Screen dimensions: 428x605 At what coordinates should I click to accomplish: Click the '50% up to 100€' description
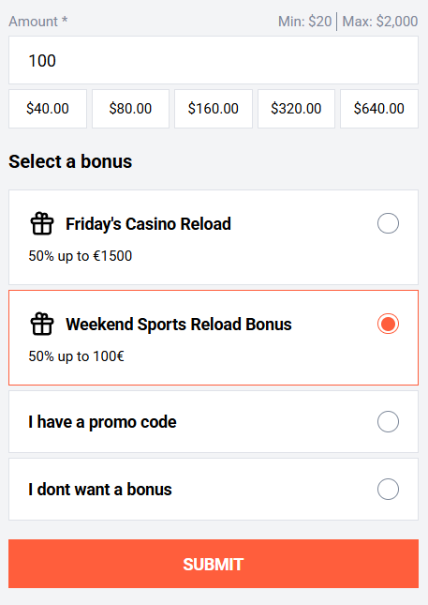coord(76,356)
